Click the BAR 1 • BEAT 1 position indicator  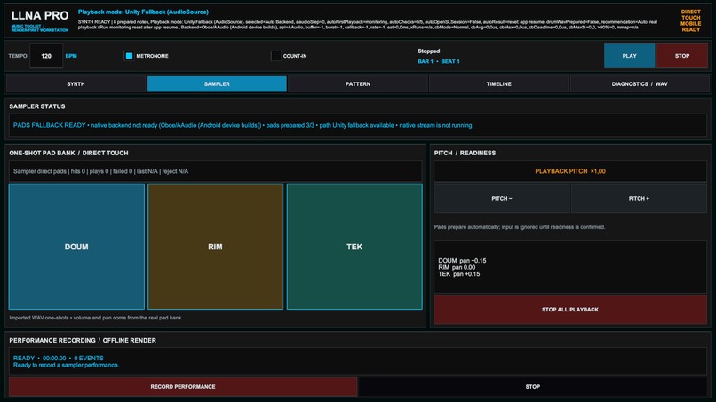click(x=438, y=61)
